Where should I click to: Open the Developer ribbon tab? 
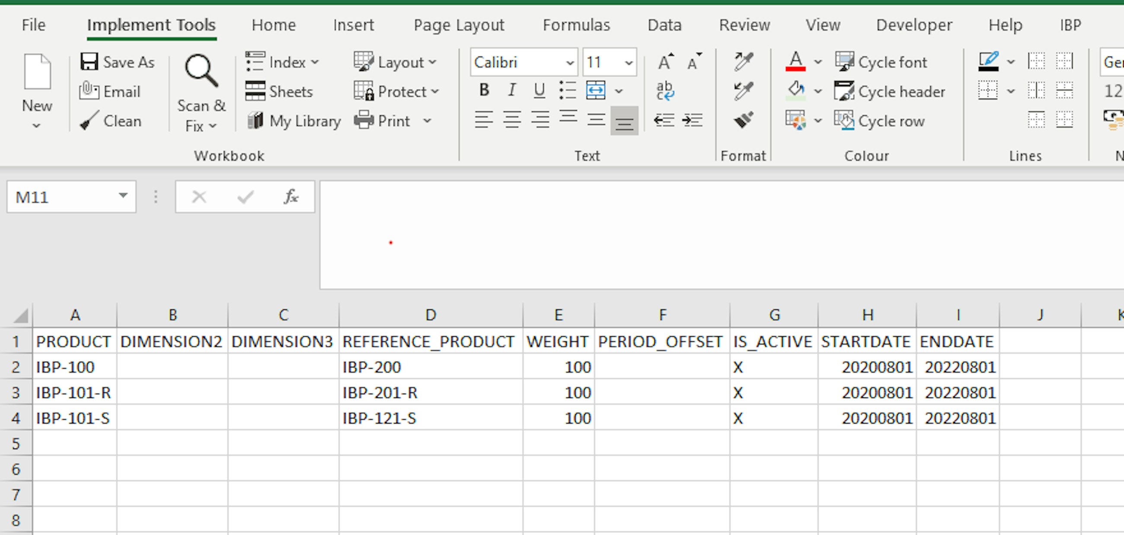click(x=914, y=25)
